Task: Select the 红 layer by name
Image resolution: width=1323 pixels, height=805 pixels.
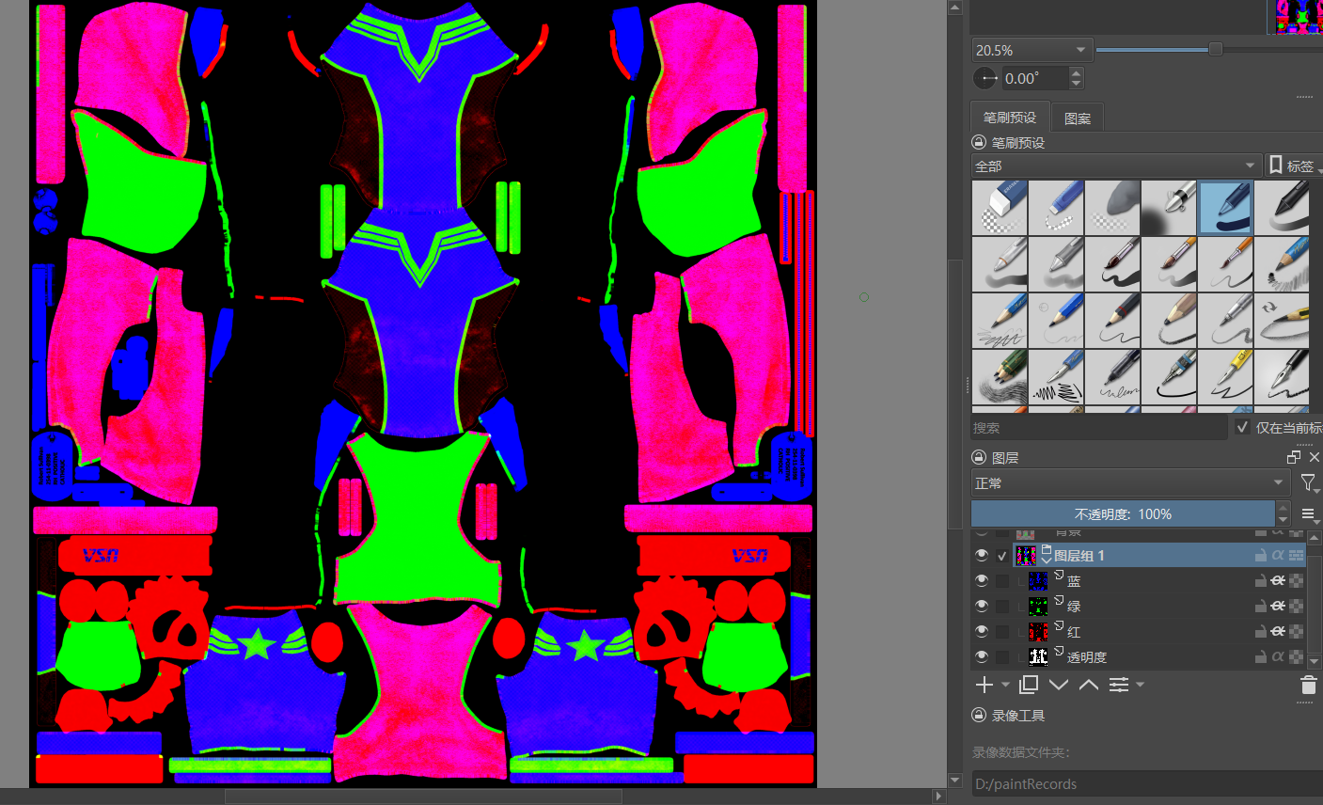Action: (1074, 632)
